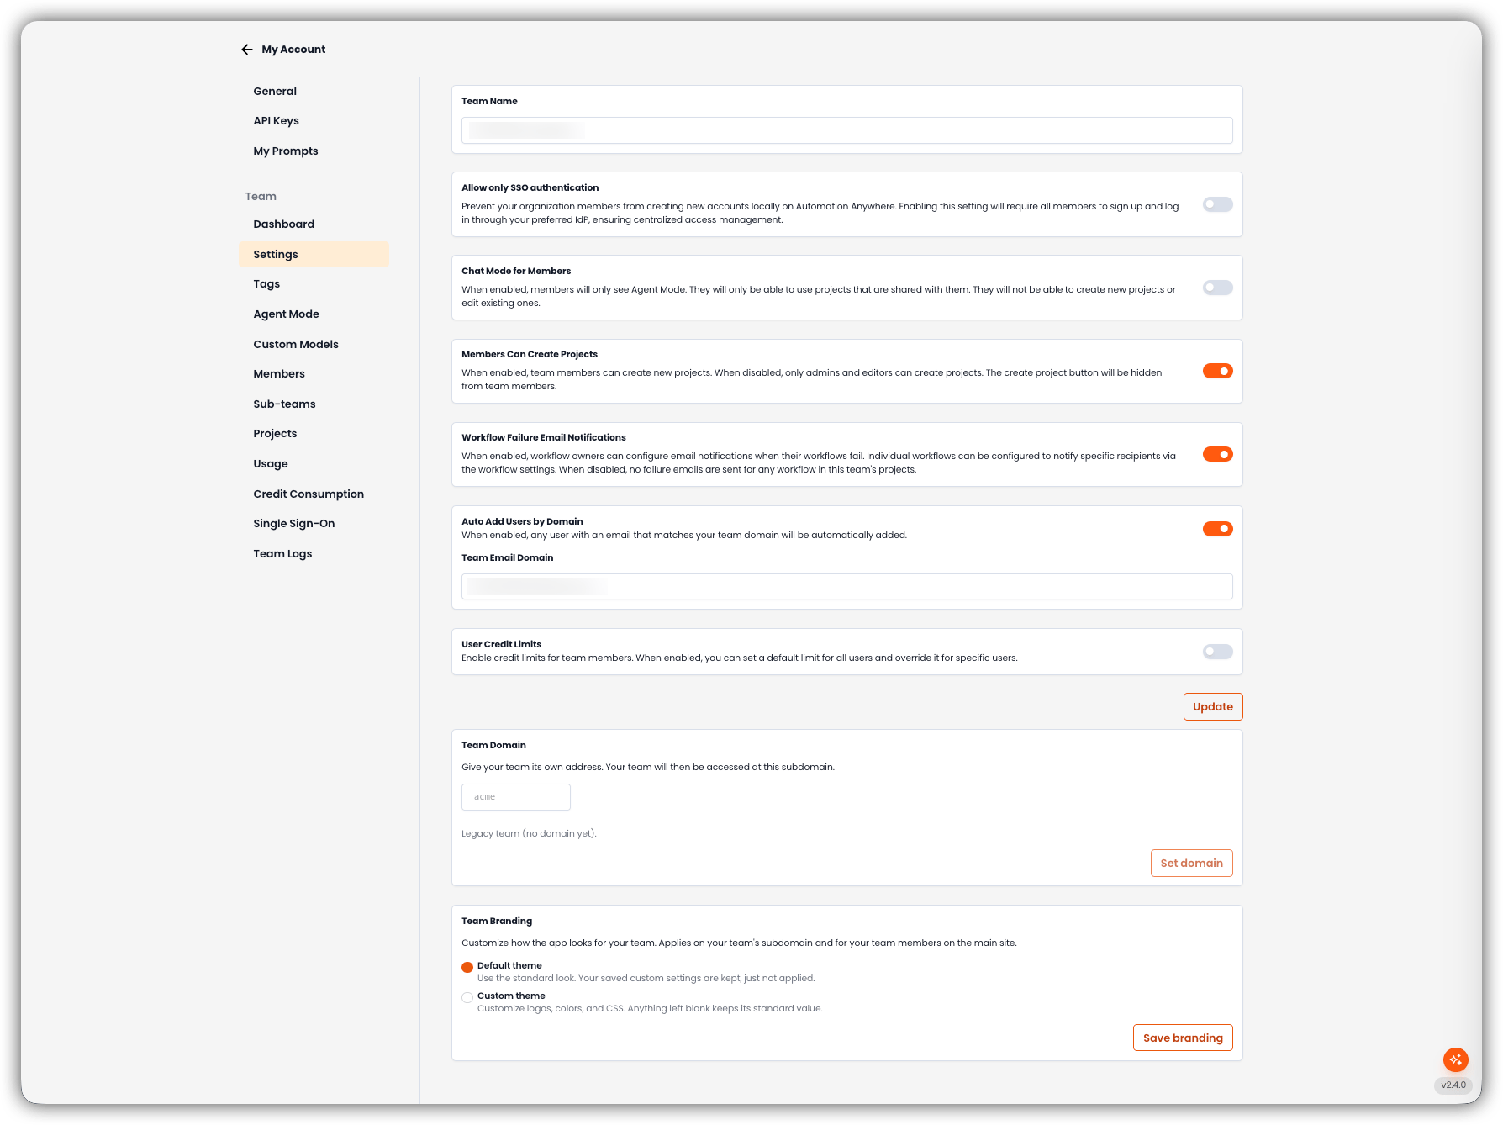Select the Custom theme radio button
1503x1125 pixels.
pos(467,997)
